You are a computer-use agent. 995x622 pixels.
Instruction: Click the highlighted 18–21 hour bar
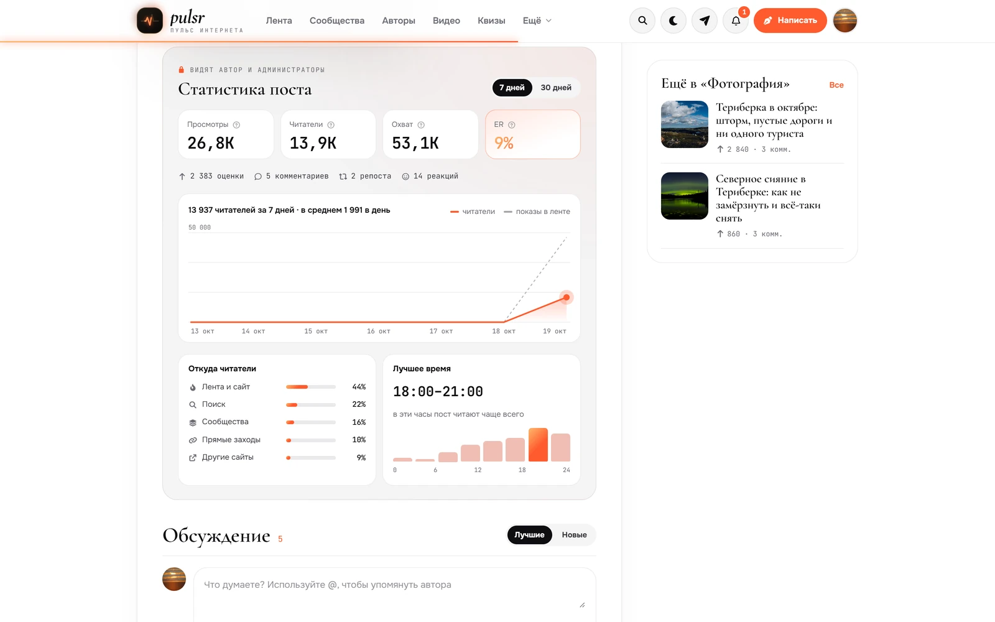tap(538, 445)
